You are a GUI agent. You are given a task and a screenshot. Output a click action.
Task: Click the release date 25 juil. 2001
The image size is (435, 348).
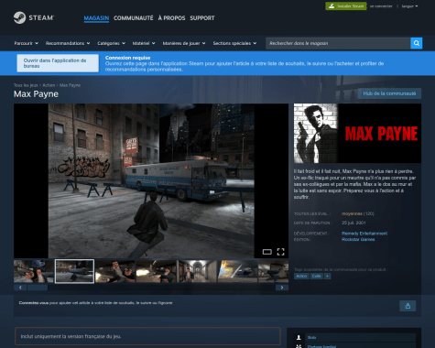[353, 223]
